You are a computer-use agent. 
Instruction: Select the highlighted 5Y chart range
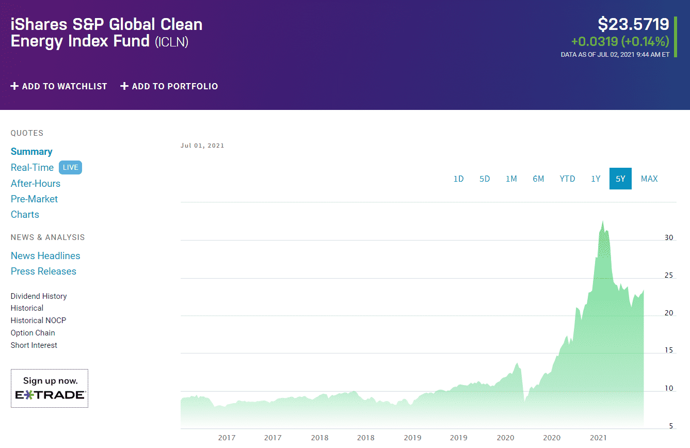620,179
